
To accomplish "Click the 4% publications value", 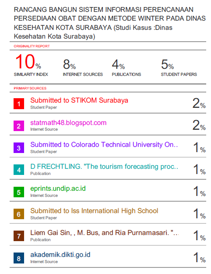I will tap(118, 64).
